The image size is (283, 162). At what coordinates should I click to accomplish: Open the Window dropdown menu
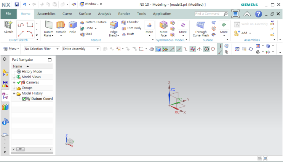click(90, 4)
